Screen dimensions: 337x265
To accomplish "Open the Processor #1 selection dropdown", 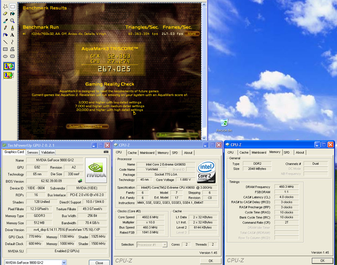I will [x=165, y=244].
